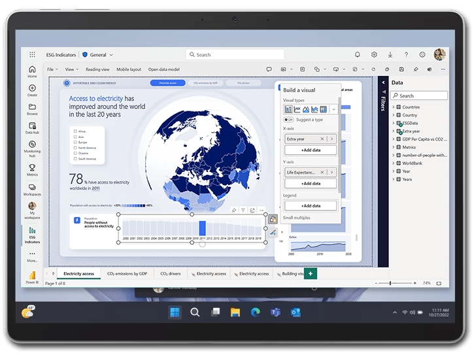474x355 pixels.
Task: Check the Africa checkbox
Action: point(76,130)
